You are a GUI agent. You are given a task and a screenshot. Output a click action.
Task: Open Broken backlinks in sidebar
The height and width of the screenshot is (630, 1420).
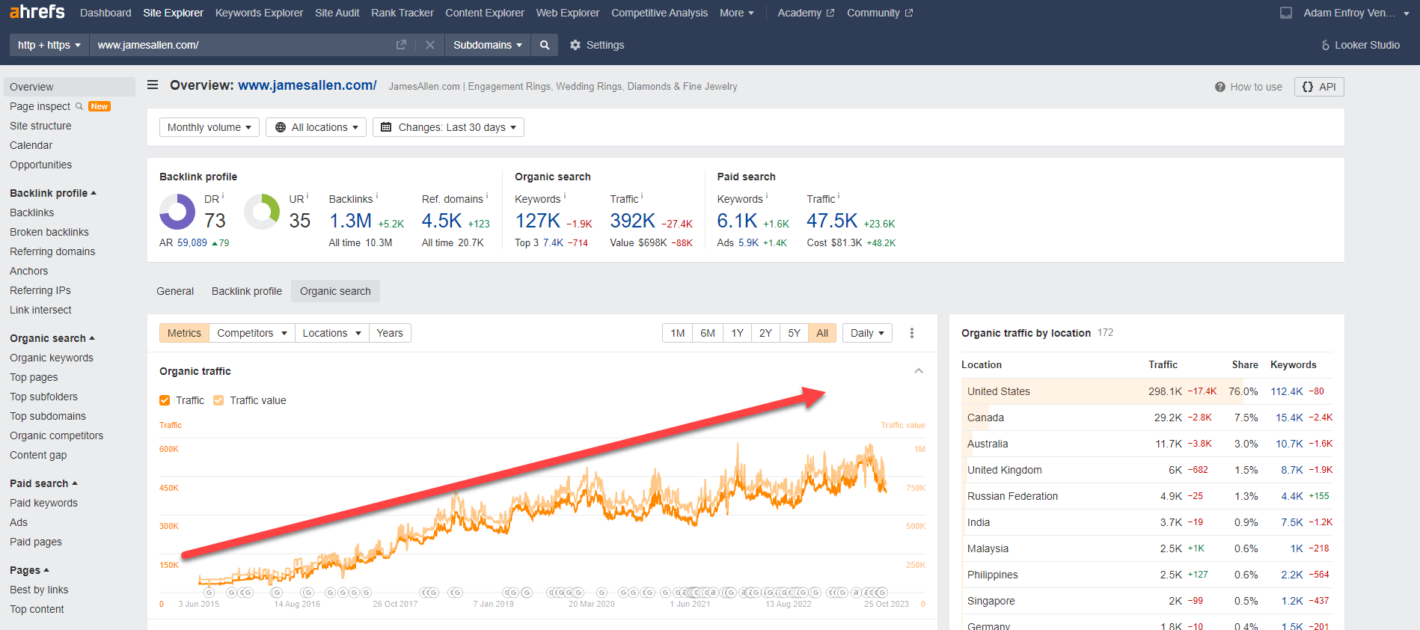pyautogui.click(x=49, y=232)
